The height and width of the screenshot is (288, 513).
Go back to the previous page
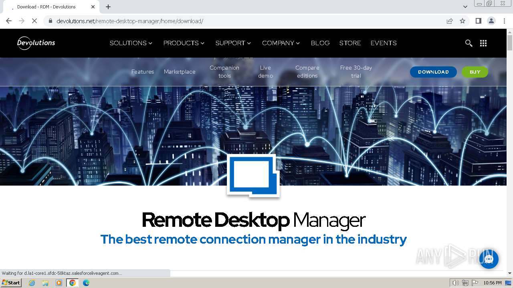[9, 21]
